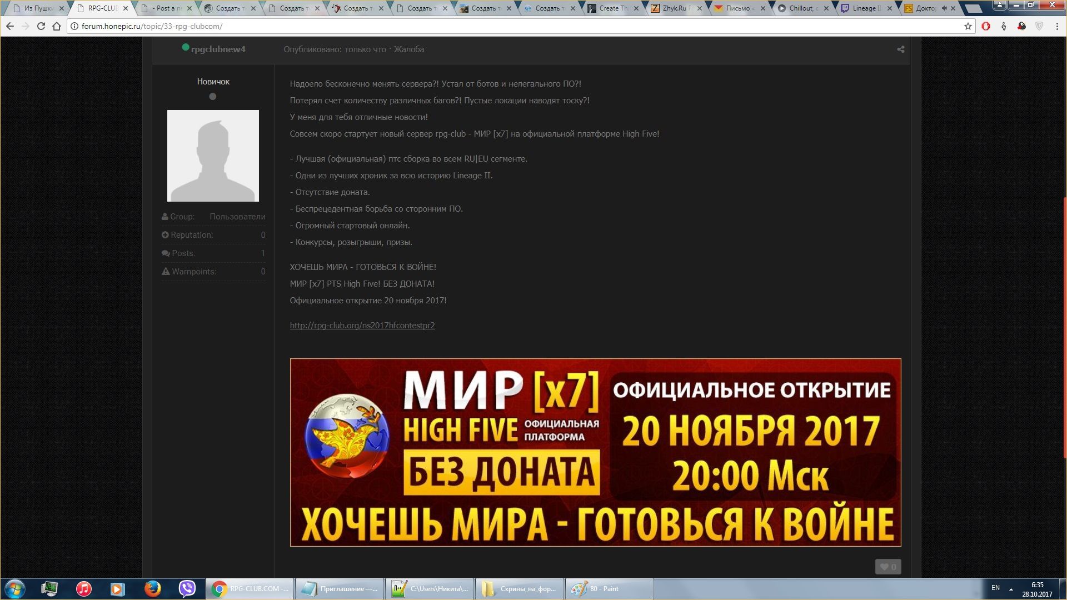Click the МИР x7 banner image

tap(595, 452)
